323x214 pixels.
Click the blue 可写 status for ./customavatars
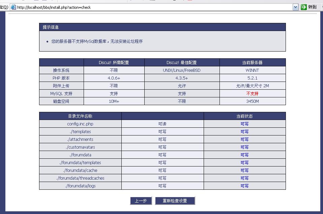(244, 147)
